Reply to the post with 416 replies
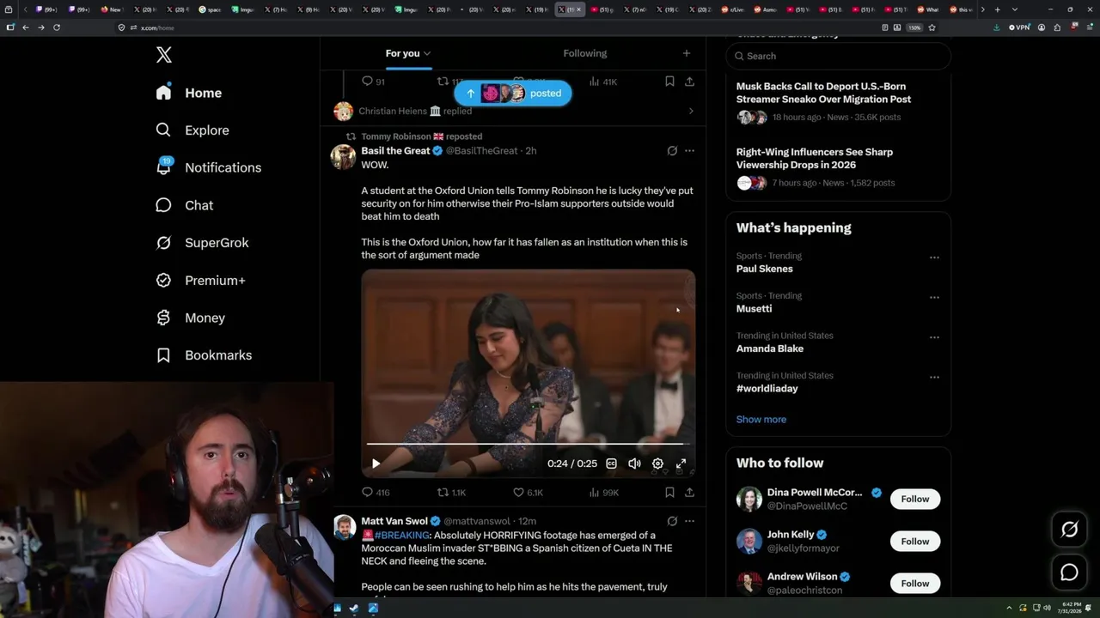This screenshot has height=618, width=1100. tap(376, 493)
